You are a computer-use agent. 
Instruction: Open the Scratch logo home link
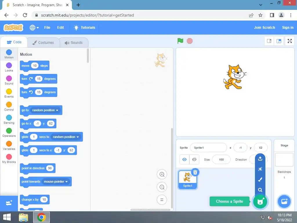click(13, 28)
